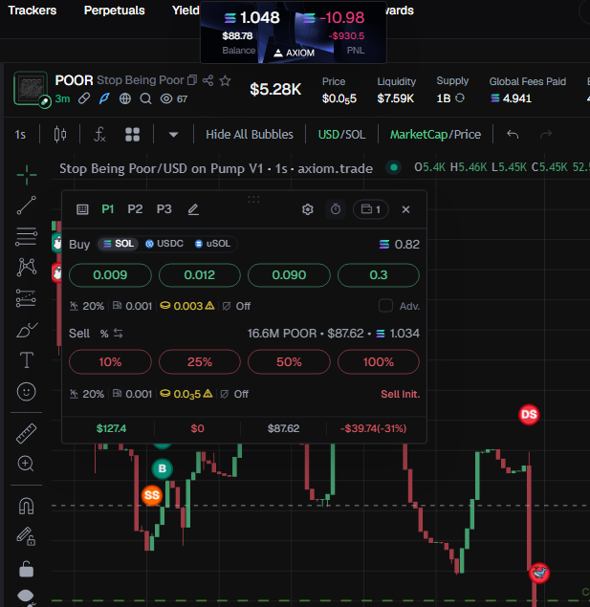This screenshot has height=607, width=590.
Task: Open the candlestick chart type selector
Action: point(60,135)
